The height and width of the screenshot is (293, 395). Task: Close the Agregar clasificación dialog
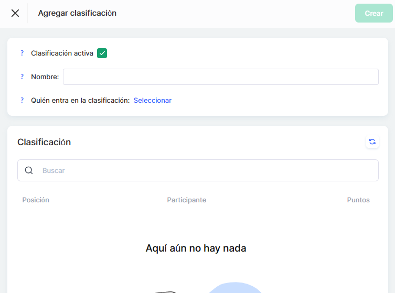tap(15, 13)
